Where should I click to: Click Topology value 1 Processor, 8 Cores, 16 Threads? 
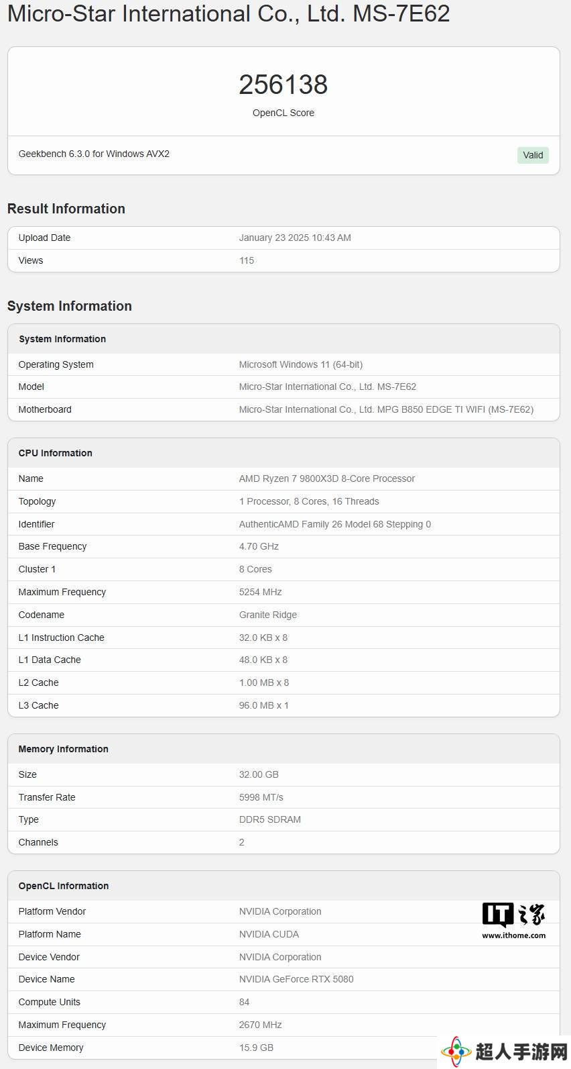click(x=309, y=501)
